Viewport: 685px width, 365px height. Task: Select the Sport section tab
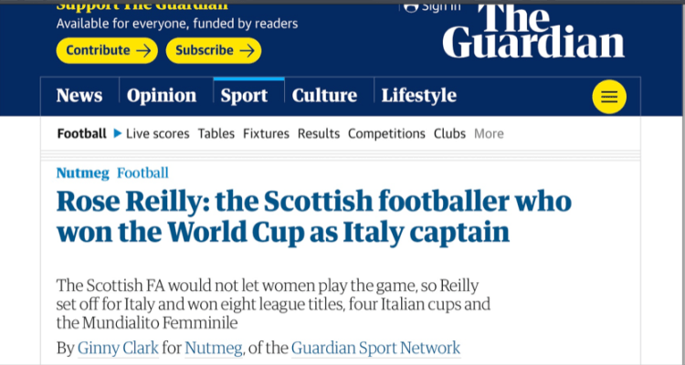(x=245, y=96)
